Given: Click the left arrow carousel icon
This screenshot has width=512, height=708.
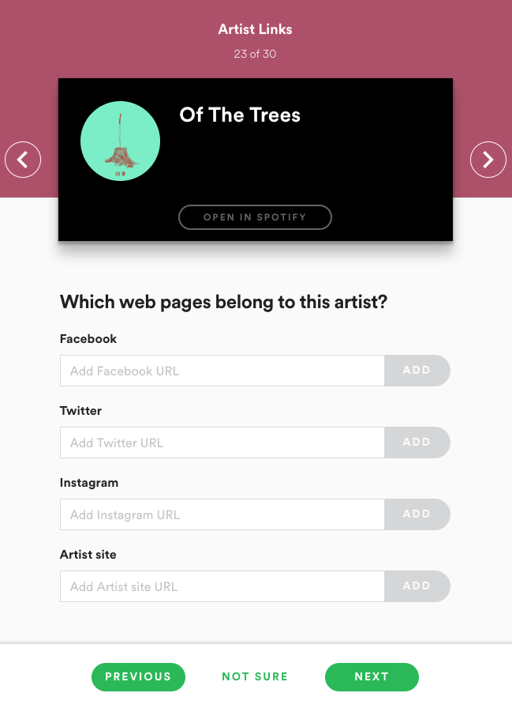Looking at the screenshot, I should (x=23, y=160).
